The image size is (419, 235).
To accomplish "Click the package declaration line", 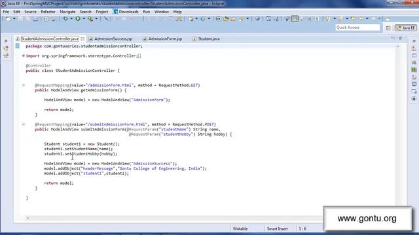I will point(84,46).
